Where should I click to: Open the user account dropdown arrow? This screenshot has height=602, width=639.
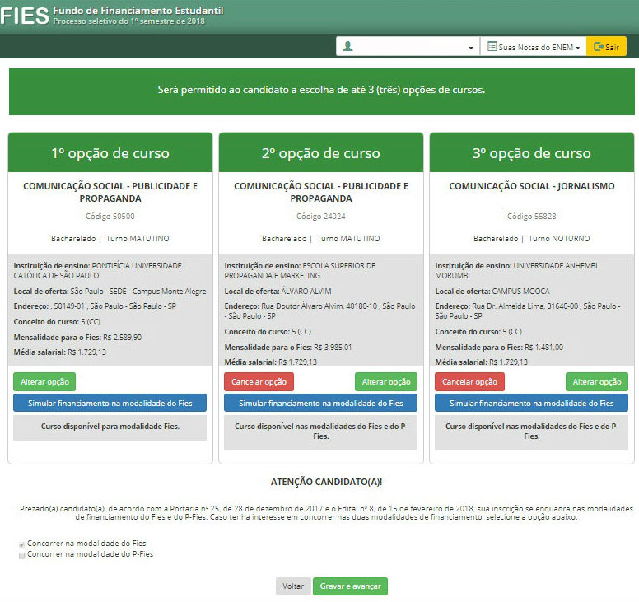(x=471, y=48)
